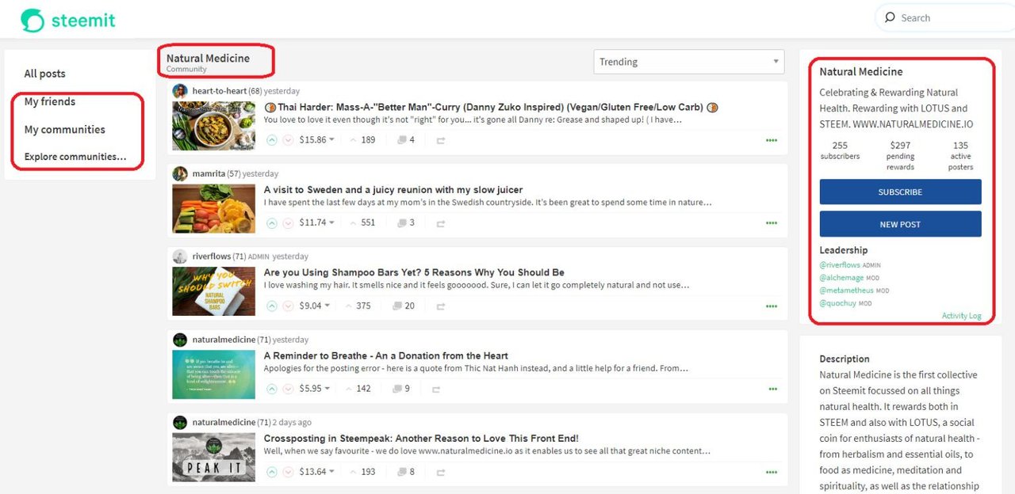Open three-dots menu on Crossposting in Steempeak post
This screenshot has width=1015, height=494.
click(772, 472)
